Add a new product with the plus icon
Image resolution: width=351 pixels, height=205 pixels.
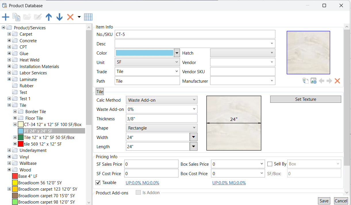click(x=5, y=17)
